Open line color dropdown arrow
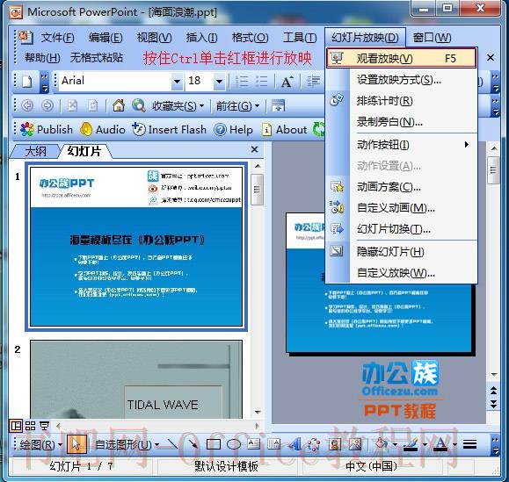 tap(425, 444)
